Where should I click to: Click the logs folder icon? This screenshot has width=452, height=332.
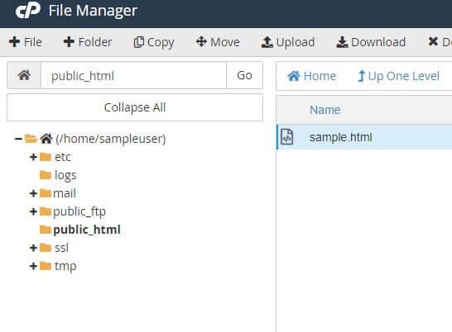pyautogui.click(x=46, y=175)
